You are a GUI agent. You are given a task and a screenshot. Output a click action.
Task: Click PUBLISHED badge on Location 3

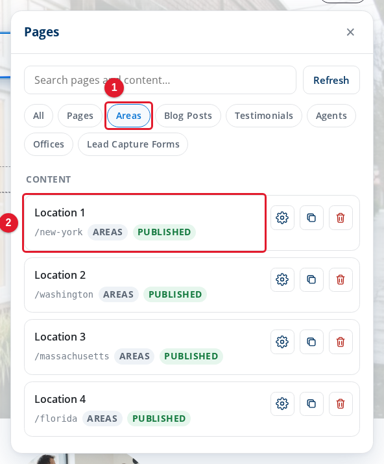(191, 356)
